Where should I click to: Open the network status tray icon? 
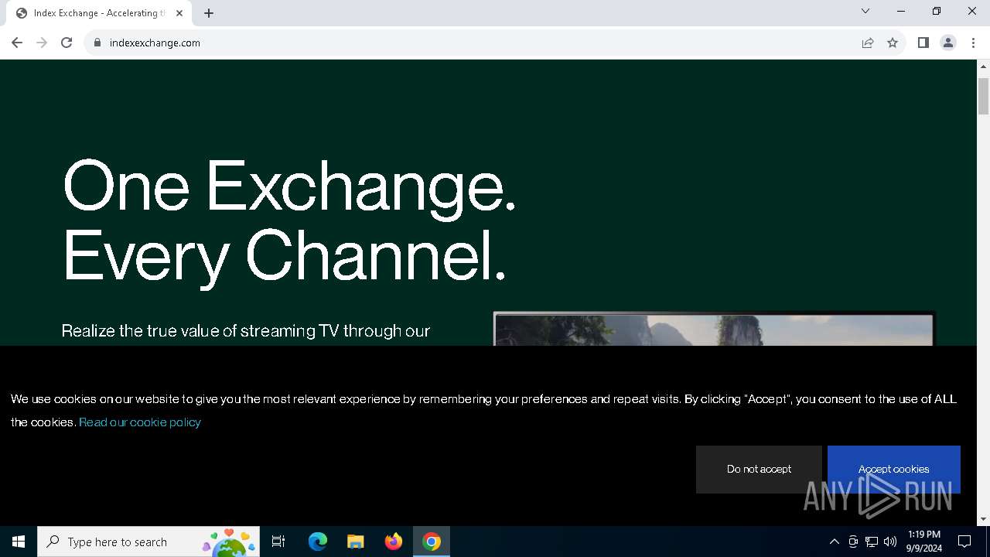coord(872,542)
